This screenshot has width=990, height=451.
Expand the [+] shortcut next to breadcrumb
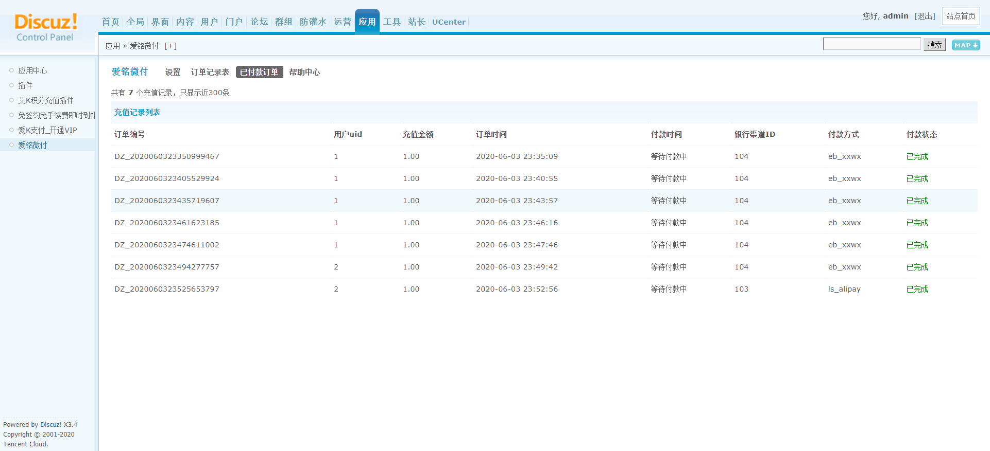point(170,46)
